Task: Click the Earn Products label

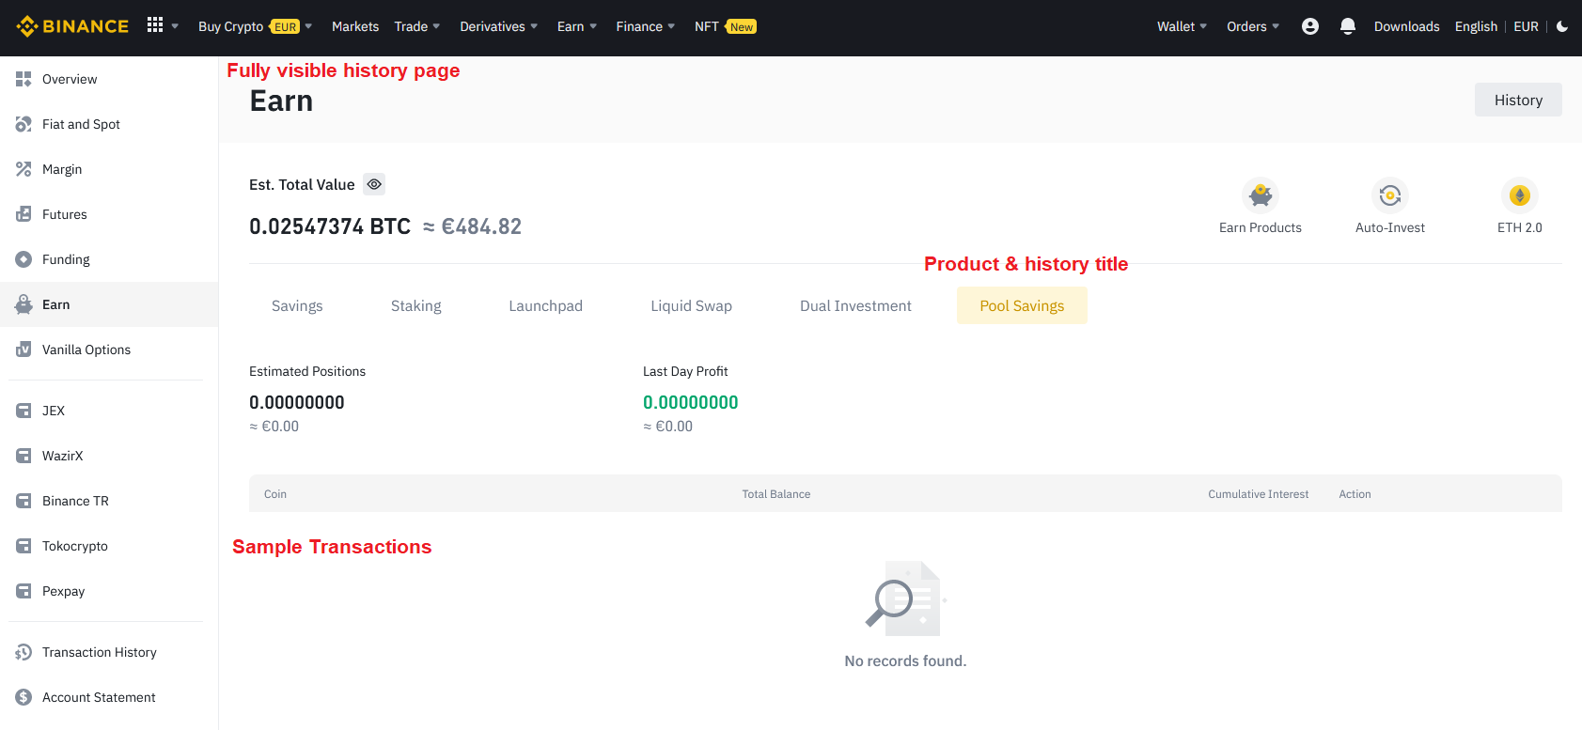Action: click(x=1261, y=227)
